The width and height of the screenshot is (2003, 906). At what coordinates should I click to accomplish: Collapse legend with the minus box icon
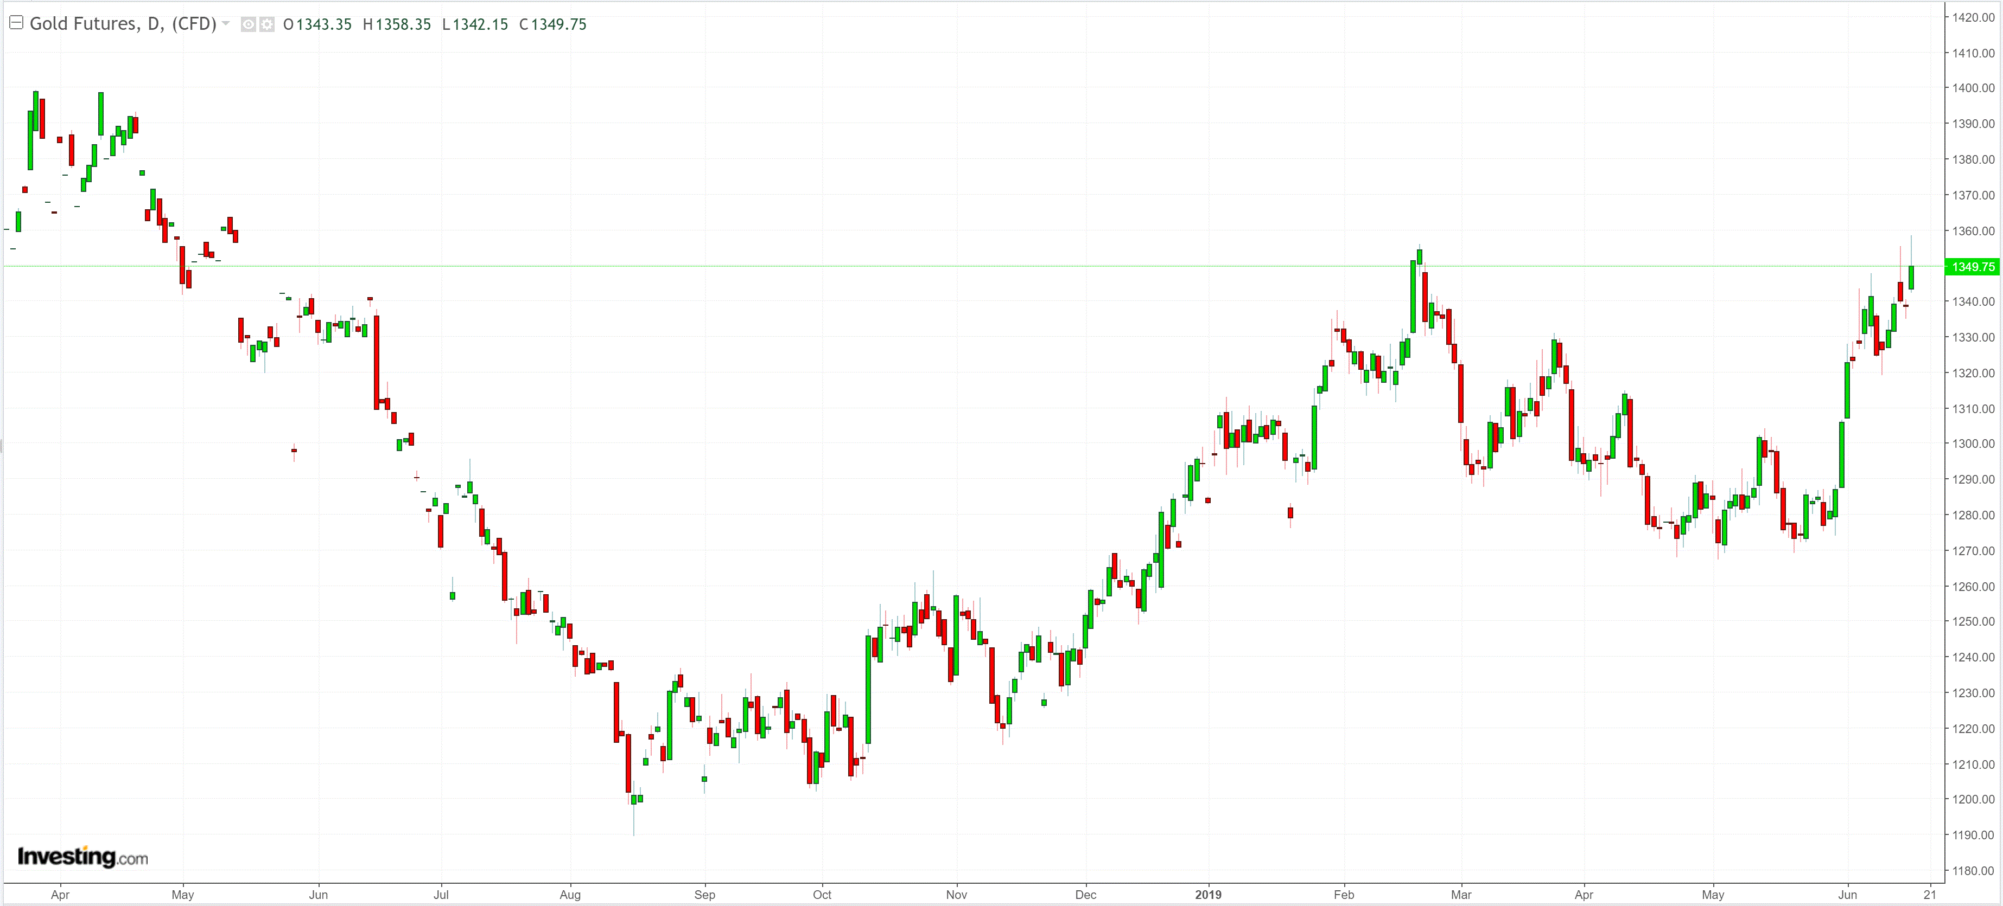tap(16, 23)
